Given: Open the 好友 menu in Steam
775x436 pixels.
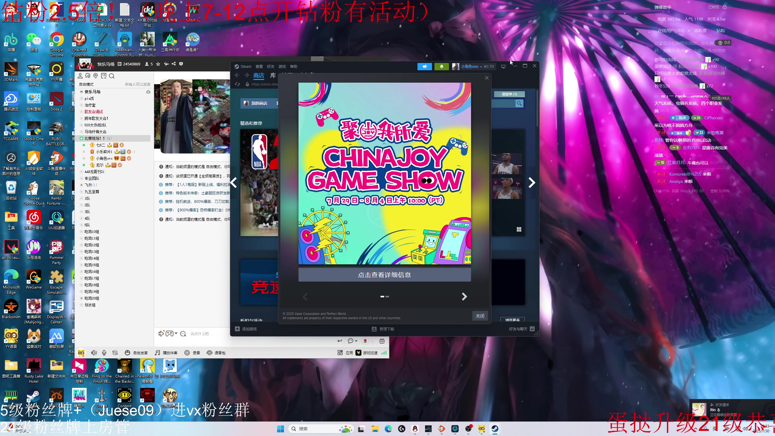Looking at the screenshot, I should point(271,67).
